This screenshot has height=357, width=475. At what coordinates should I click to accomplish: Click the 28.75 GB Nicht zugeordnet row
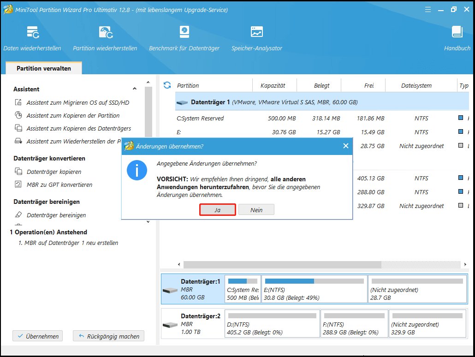pyautogui.click(x=411, y=146)
